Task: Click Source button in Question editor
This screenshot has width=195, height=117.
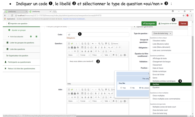Action: pos(115,44)
